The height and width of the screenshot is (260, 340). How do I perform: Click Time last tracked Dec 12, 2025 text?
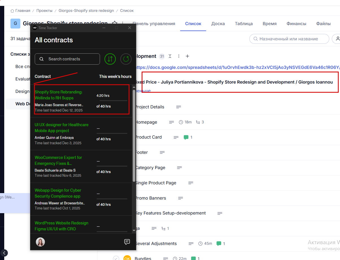[x=59, y=110]
